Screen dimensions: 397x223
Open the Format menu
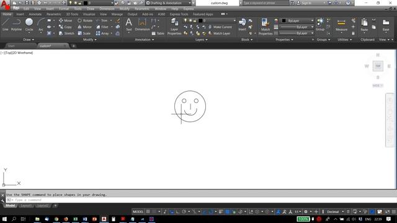(64, 9)
